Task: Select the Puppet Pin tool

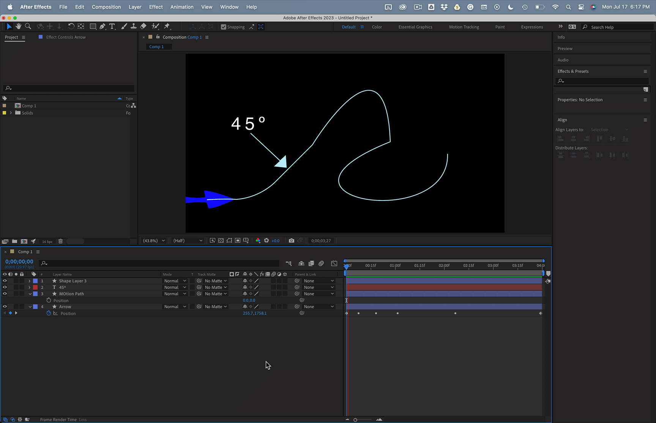Action: (x=167, y=27)
